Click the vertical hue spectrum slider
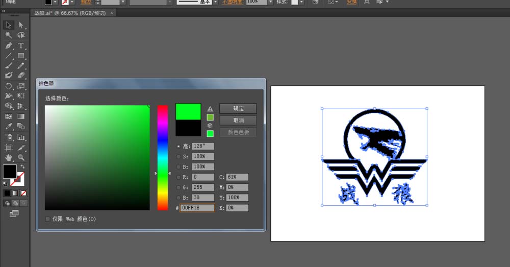This screenshot has height=267, width=510. point(163,158)
